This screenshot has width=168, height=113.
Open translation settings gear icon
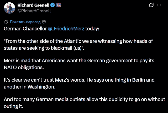coord(44,22)
